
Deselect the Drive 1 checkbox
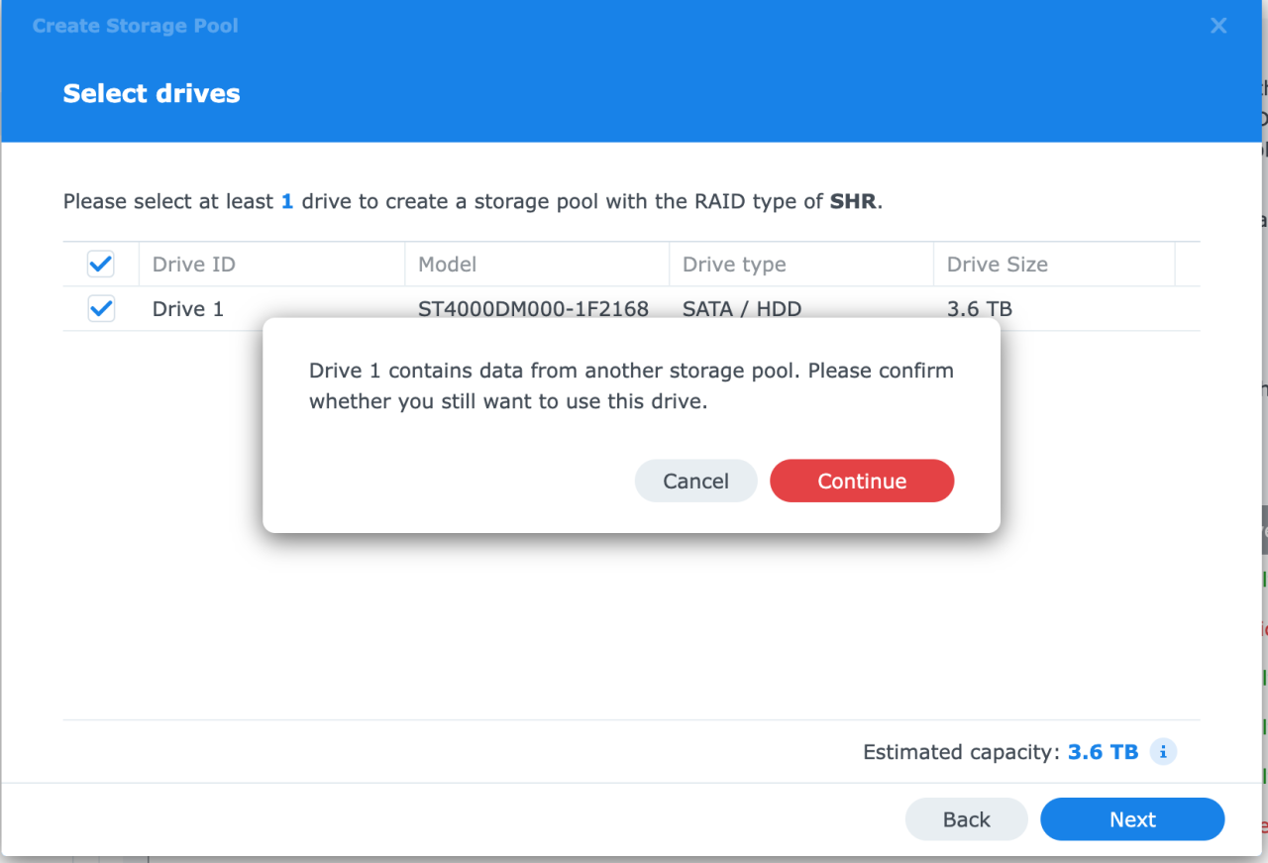[x=100, y=308]
